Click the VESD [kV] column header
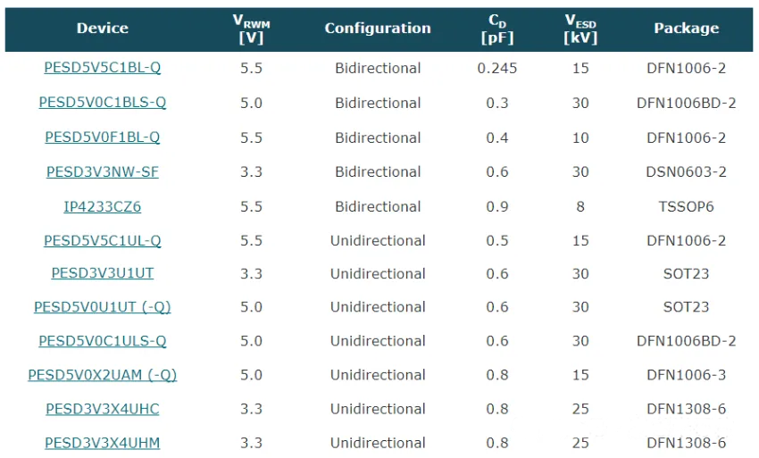 (x=580, y=29)
